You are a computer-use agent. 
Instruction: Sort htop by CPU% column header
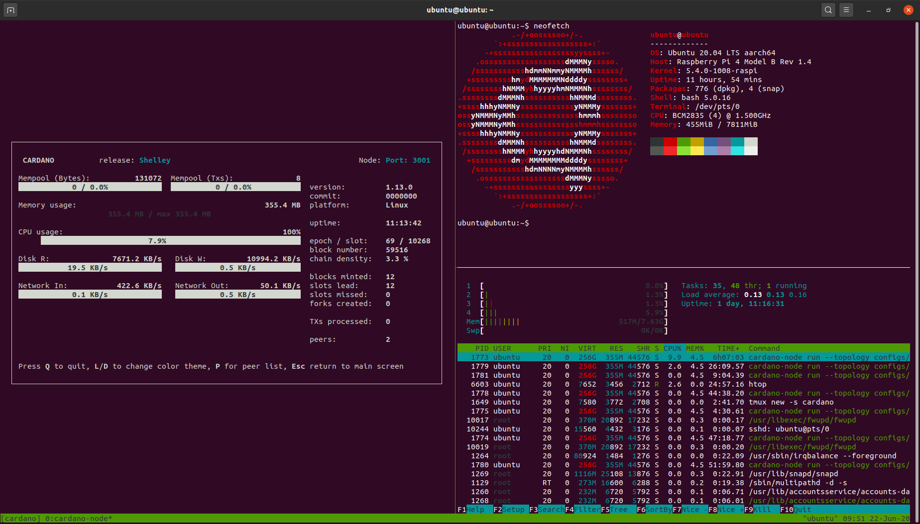click(672, 348)
